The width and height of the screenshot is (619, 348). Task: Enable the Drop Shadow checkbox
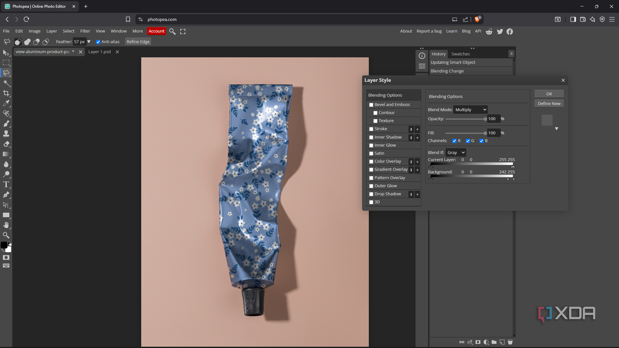[371, 194]
